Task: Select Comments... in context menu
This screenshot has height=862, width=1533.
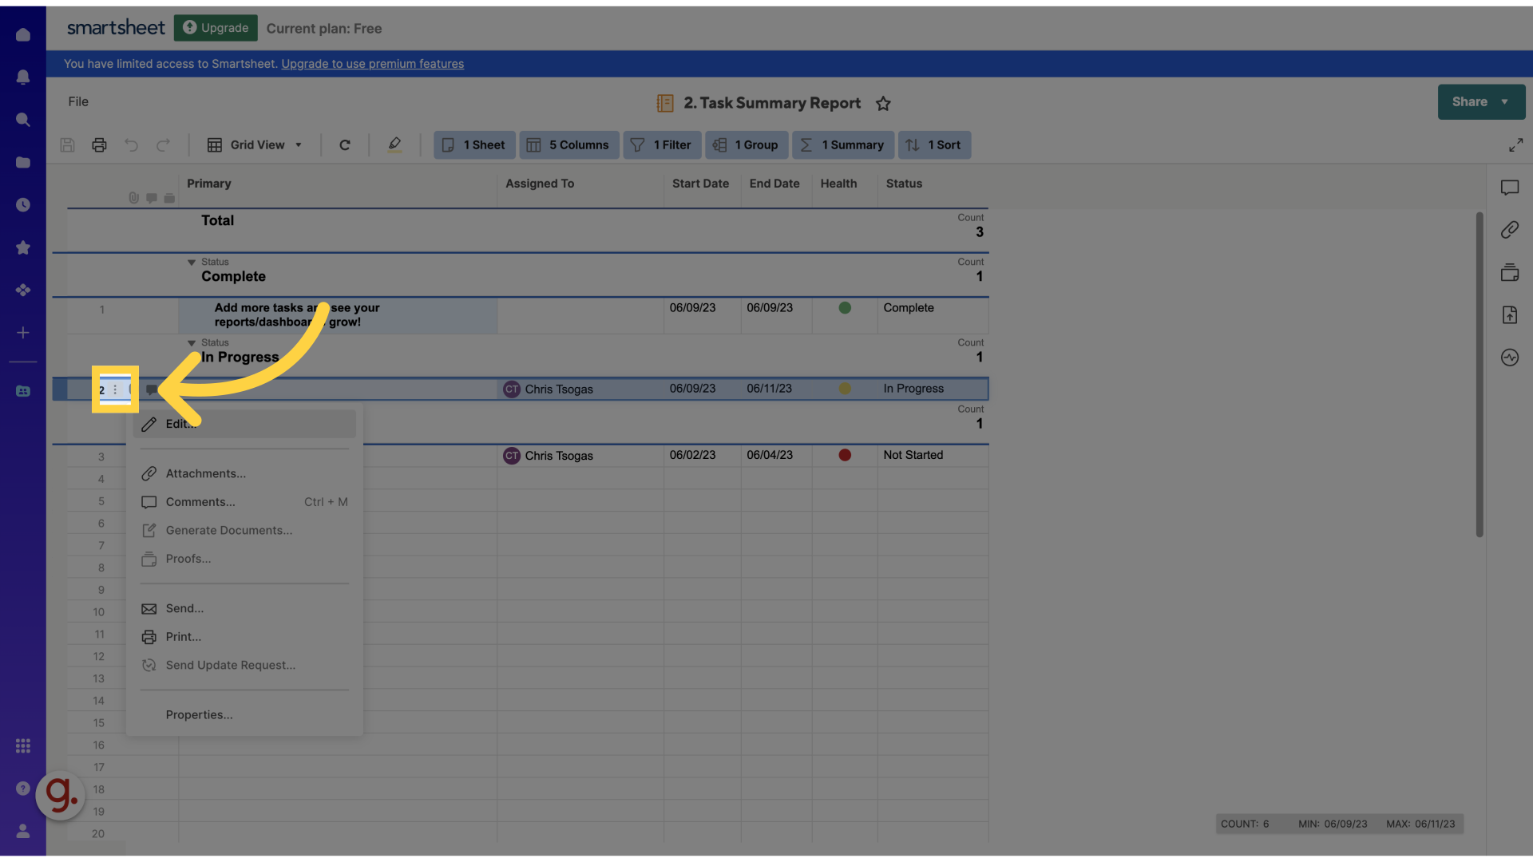Action: [244, 502]
